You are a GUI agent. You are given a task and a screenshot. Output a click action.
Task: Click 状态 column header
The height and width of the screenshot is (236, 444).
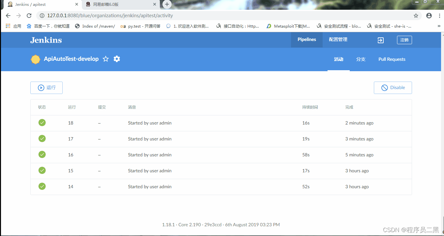[x=42, y=107]
